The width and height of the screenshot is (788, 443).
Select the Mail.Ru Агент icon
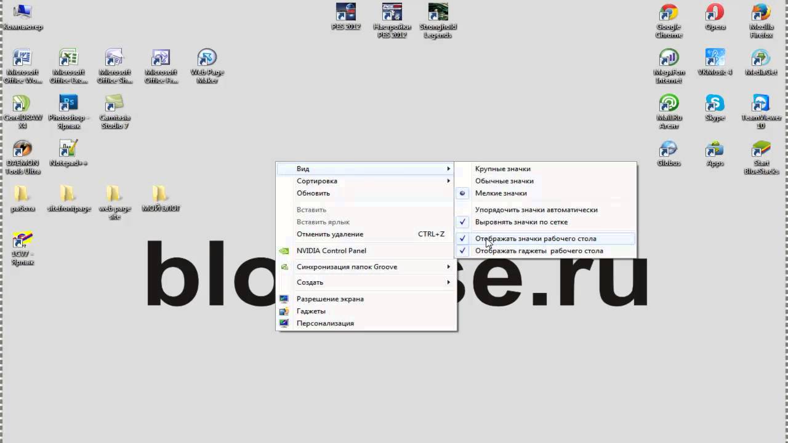669,112
